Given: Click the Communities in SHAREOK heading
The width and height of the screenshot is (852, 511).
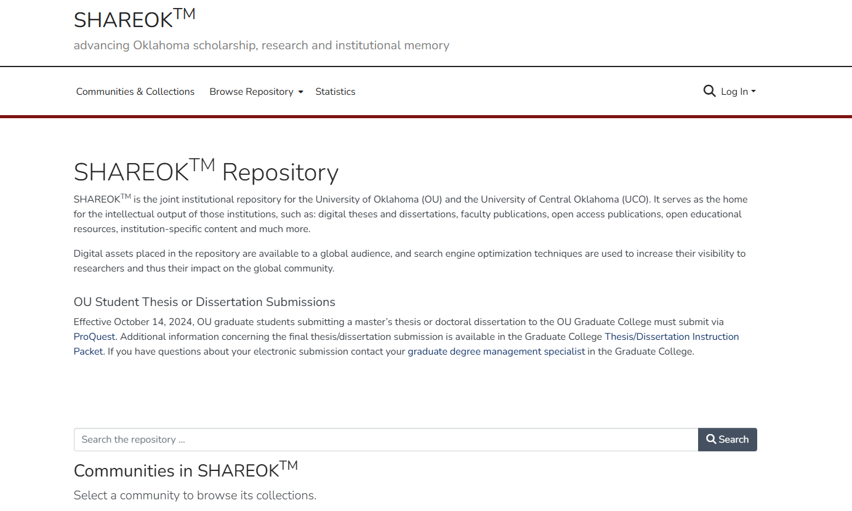Looking at the screenshot, I should (186, 470).
